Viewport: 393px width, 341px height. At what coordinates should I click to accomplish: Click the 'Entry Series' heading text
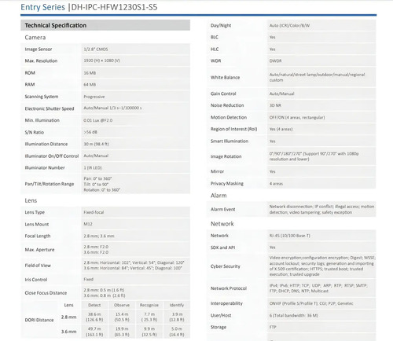point(42,7)
